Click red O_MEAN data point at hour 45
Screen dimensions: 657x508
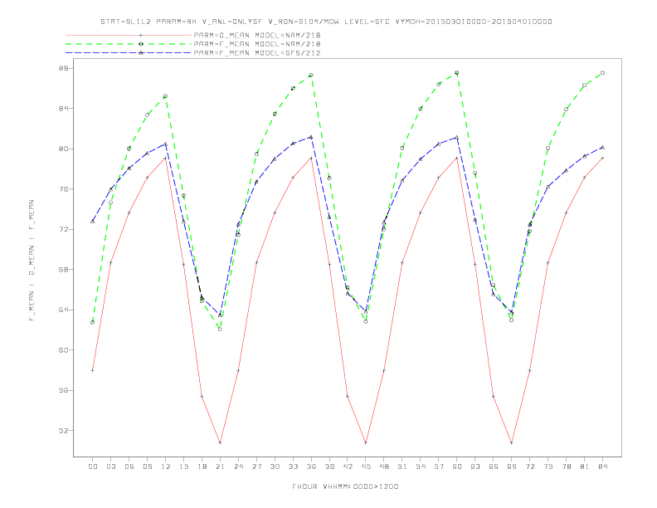tap(366, 442)
